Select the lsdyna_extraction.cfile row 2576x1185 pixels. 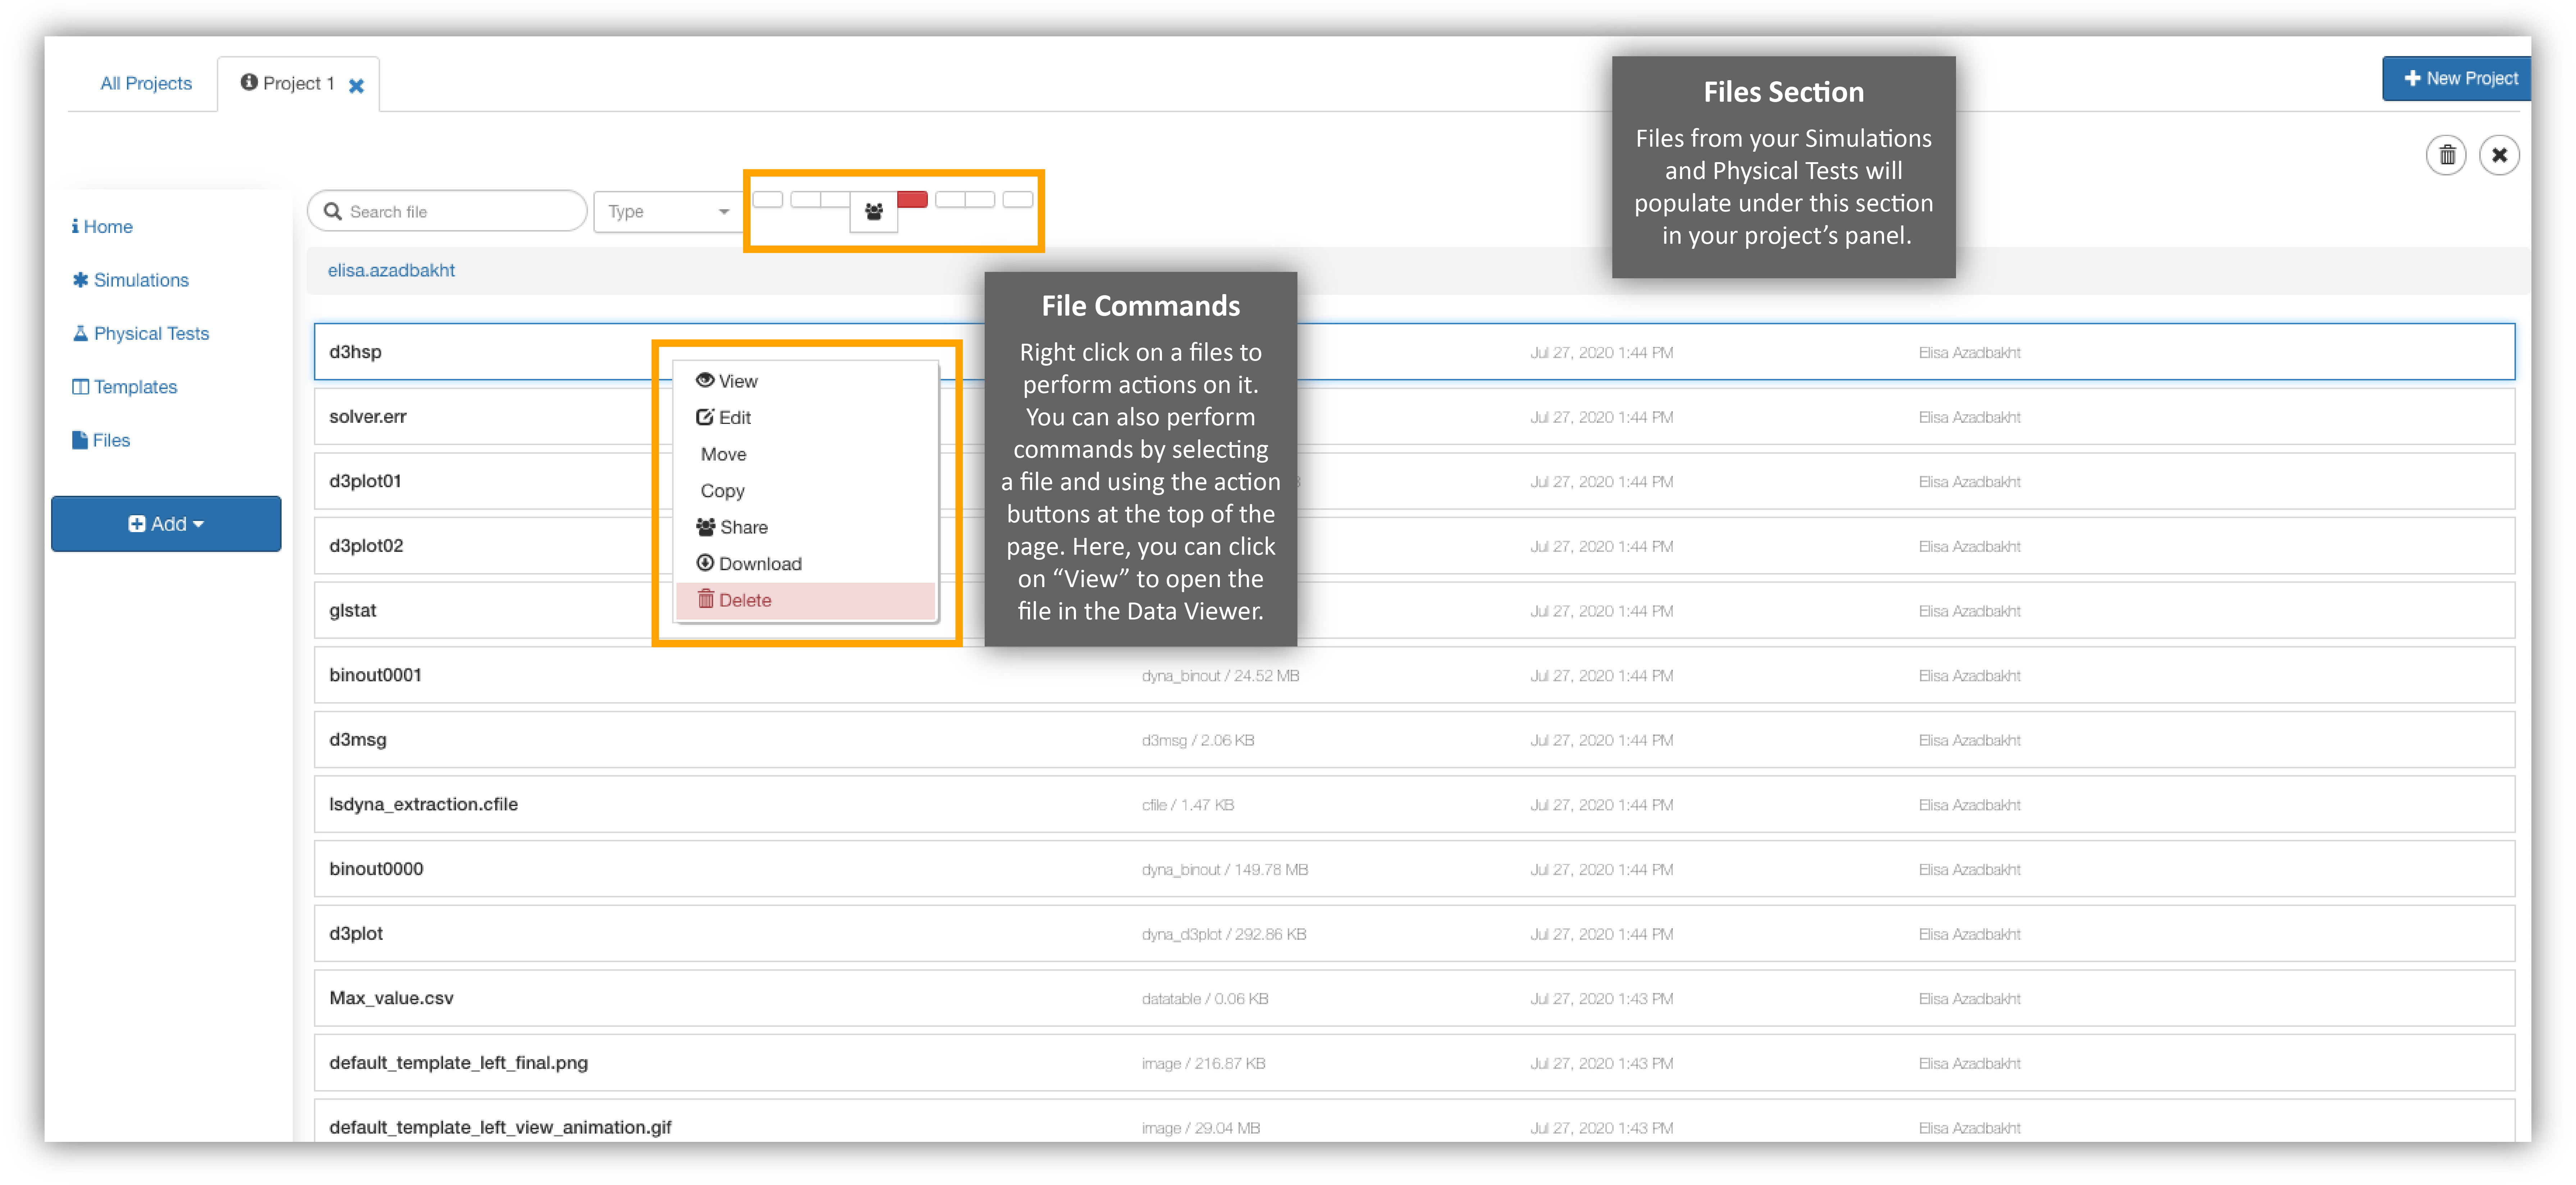coord(1414,804)
